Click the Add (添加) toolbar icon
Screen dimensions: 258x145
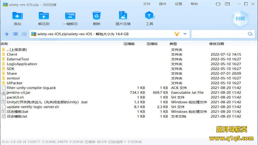point(17,16)
